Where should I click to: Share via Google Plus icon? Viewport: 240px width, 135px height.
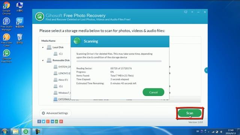pos(48,121)
